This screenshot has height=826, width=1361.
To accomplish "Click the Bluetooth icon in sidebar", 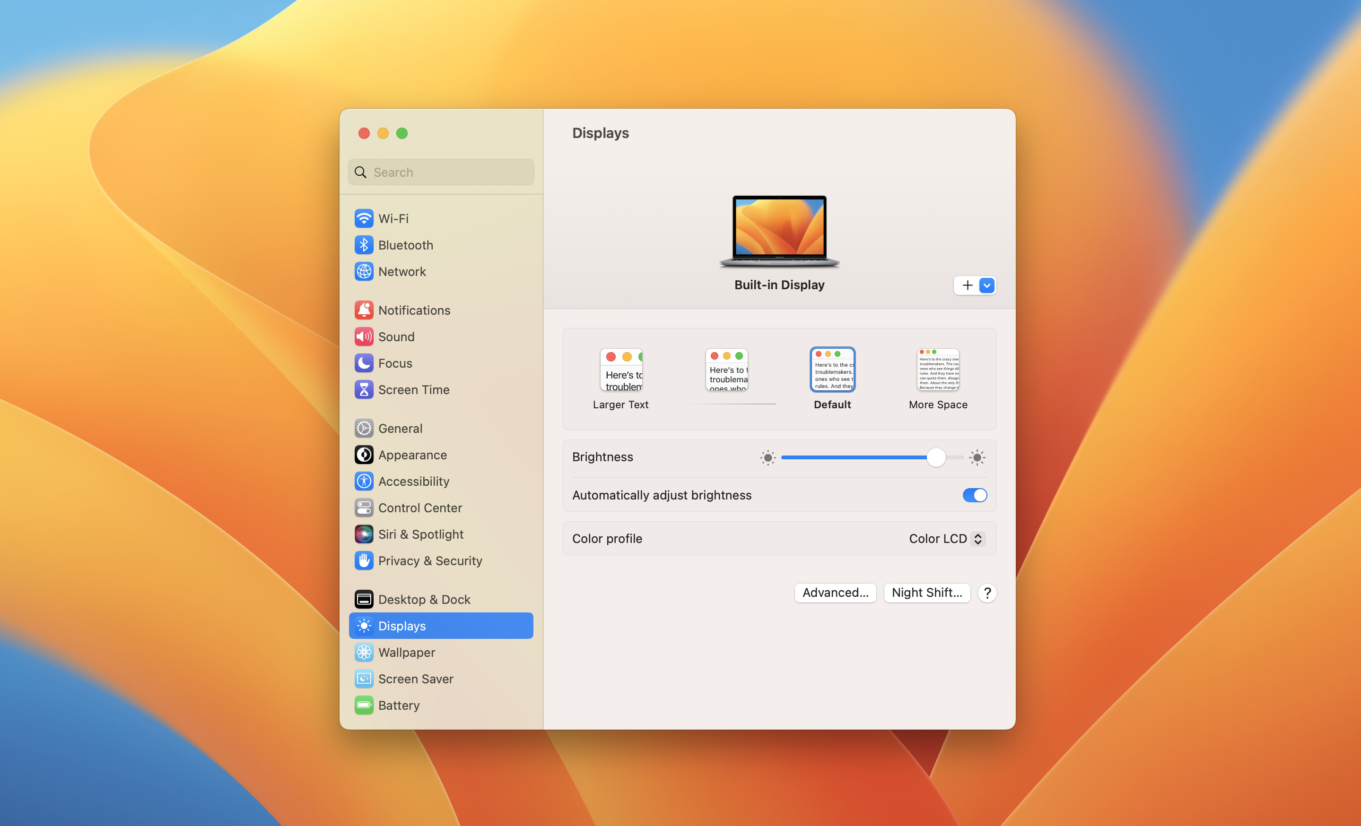I will (364, 245).
